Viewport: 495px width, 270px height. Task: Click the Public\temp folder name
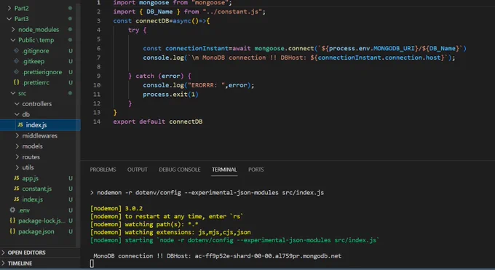[36, 40]
